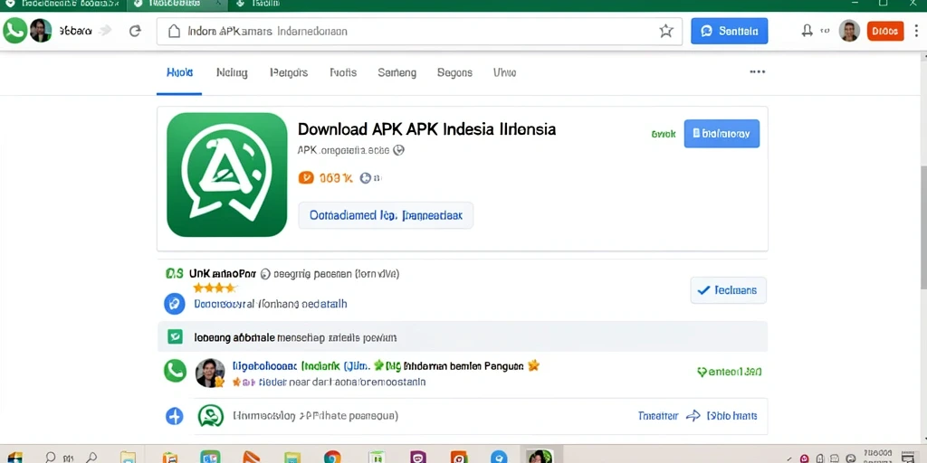Click the green phone icon in the review row
Viewport: 927px width, 463px height.
click(175, 371)
